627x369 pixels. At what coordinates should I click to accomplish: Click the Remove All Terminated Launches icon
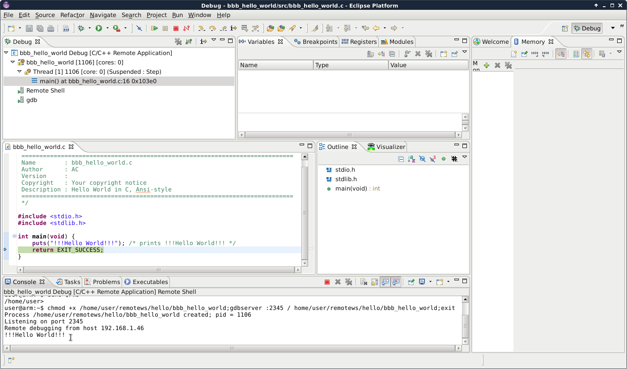pyautogui.click(x=178, y=42)
